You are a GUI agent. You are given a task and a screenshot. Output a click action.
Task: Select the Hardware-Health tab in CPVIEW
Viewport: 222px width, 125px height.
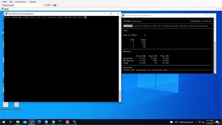pyautogui.click(x=189, y=26)
